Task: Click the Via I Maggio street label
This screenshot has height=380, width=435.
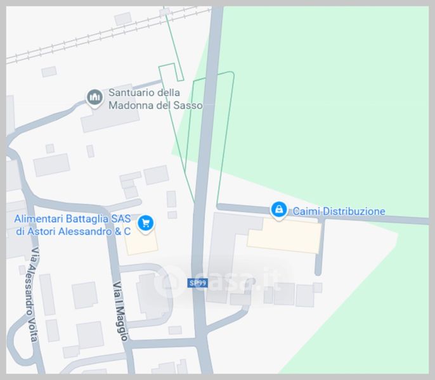Action: (120, 311)
